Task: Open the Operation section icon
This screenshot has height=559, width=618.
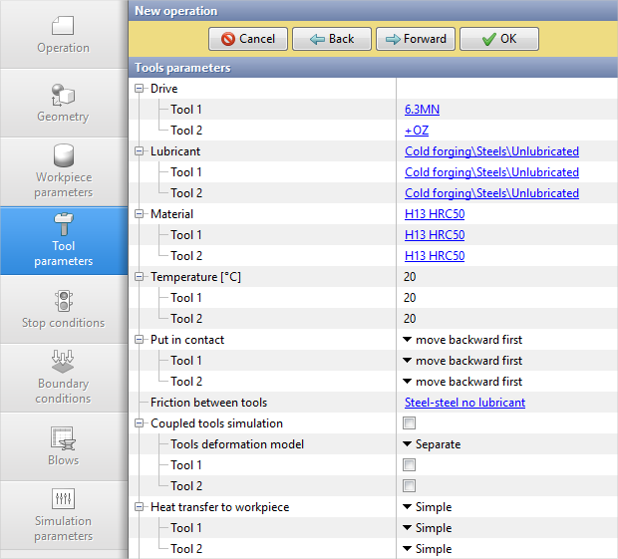Action: 63,25
